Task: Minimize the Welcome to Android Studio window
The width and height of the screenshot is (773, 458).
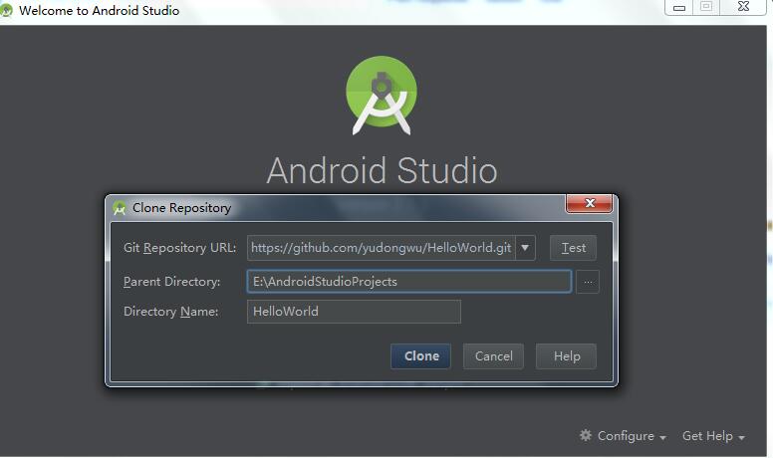Action: [678, 7]
